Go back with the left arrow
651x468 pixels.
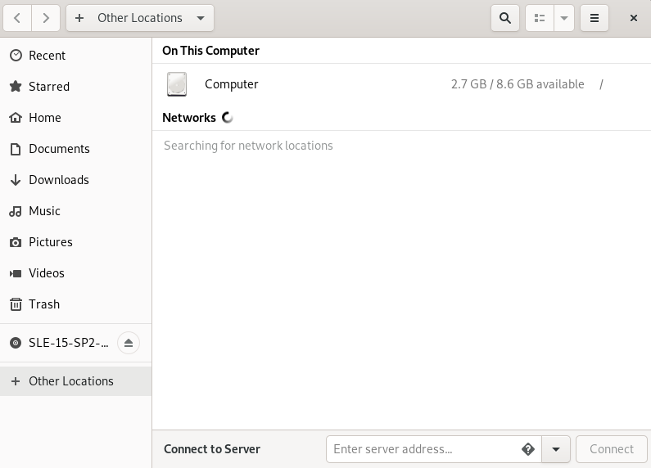pos(17,18)
